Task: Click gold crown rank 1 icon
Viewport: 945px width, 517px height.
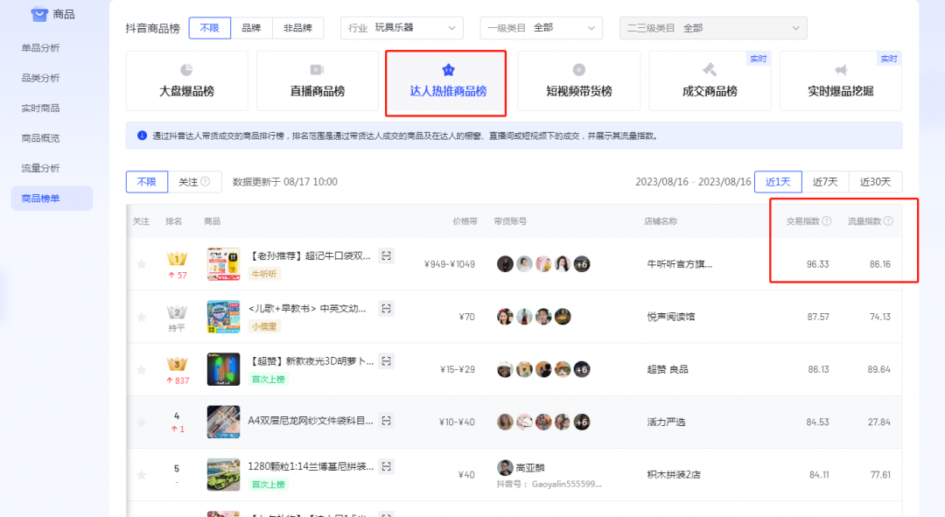Action: tap(177, 259)
